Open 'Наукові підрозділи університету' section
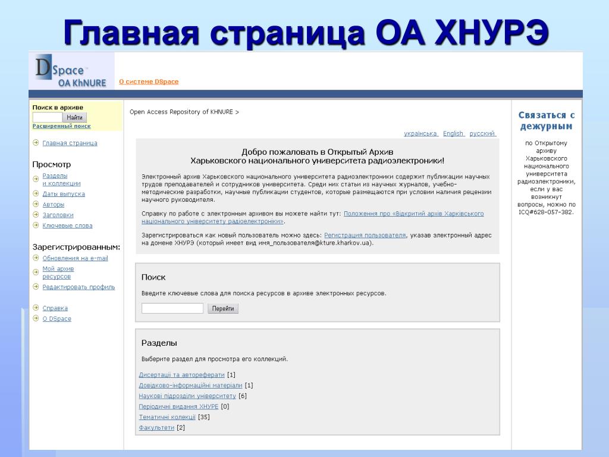 coord(187,396)
